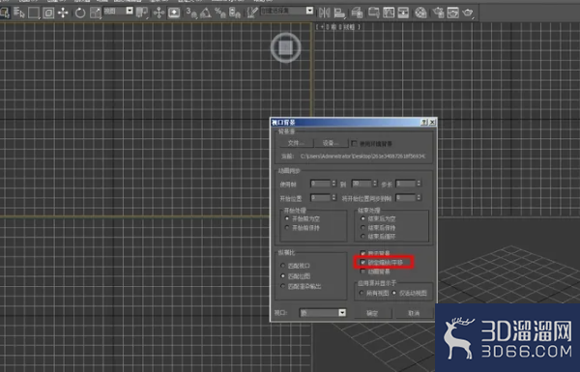Select the 所有视图 radio button

pos(362,293)
